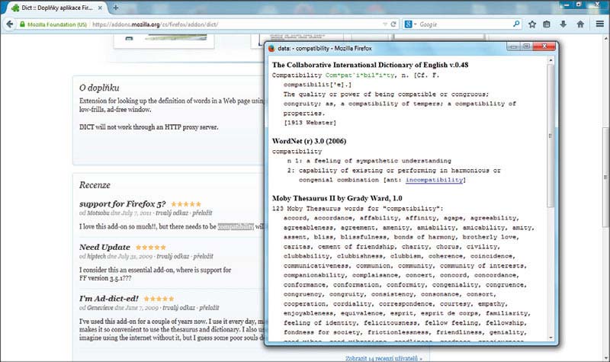Click the Firefox icon in dictionary popup title

(271, 48)
